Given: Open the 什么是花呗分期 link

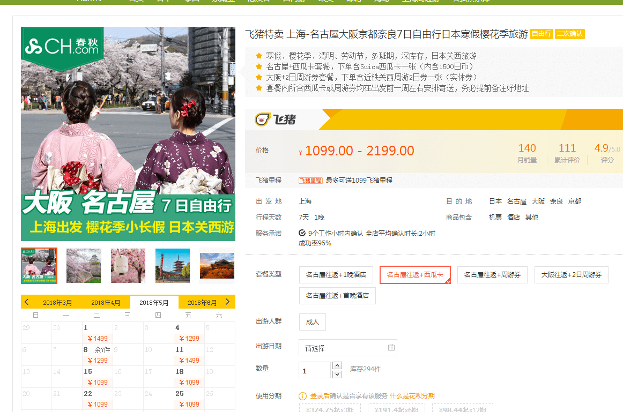Looking at the screenshot, I should [412, 396].
